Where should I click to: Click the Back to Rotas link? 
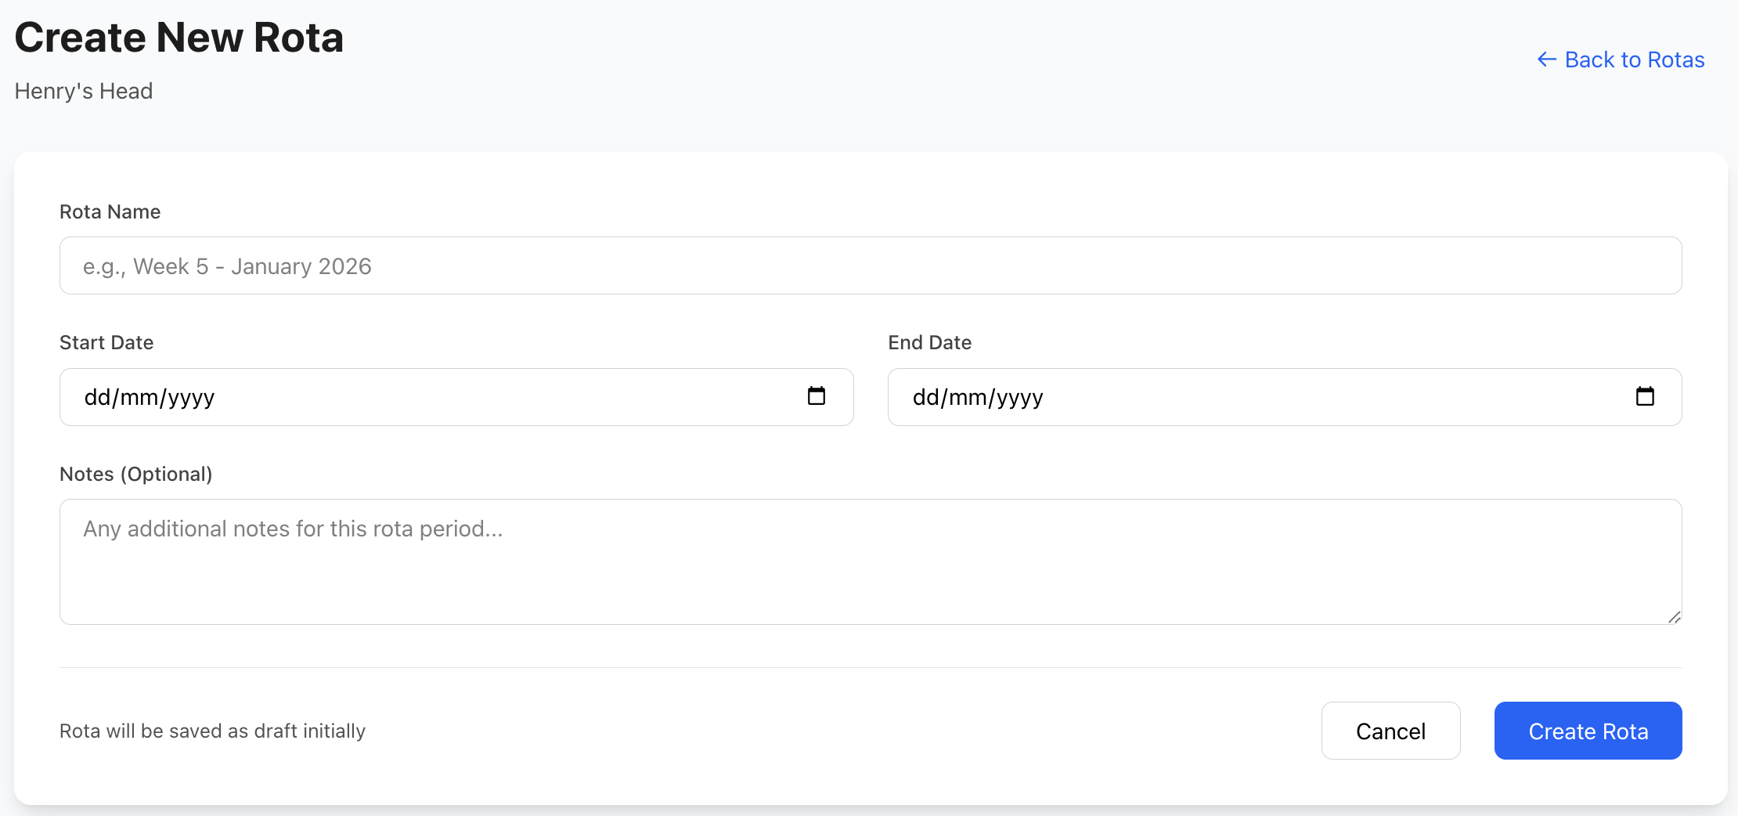point(1633,60)
